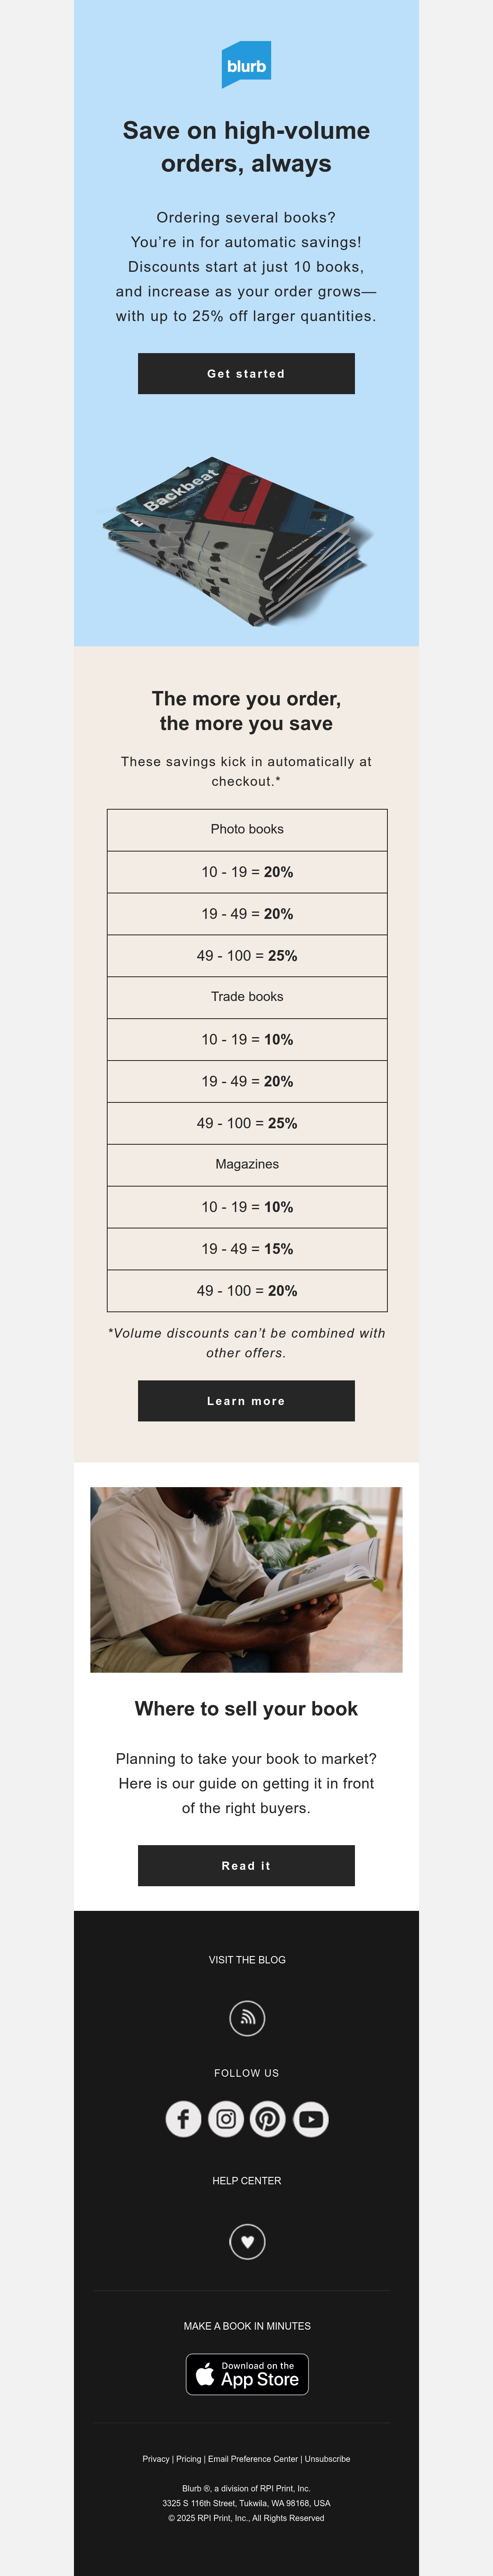The width and height of the screenshot is (493, 2576).
Task: Click the Get started button
Action: tap(246, 373)
